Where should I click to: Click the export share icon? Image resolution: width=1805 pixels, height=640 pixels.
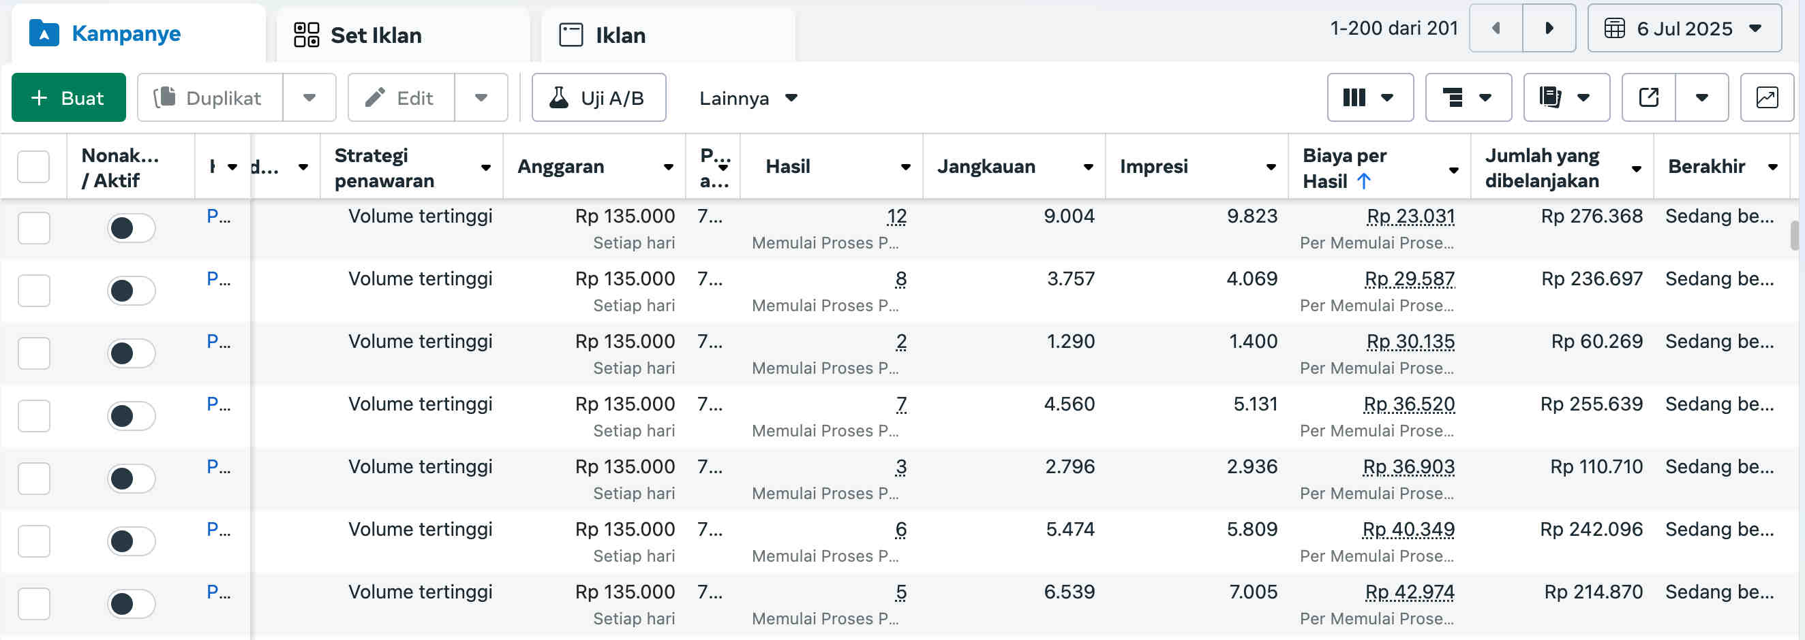(x=1649, y=98)
